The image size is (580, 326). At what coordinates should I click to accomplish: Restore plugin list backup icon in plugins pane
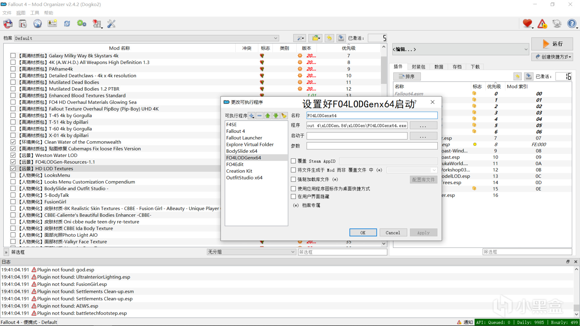518,76
